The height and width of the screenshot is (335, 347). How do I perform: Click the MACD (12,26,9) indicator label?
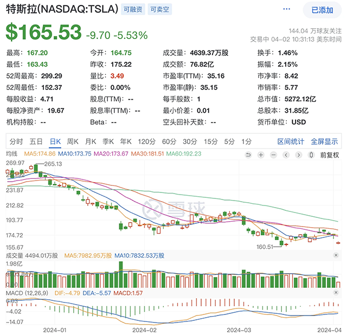27,293
